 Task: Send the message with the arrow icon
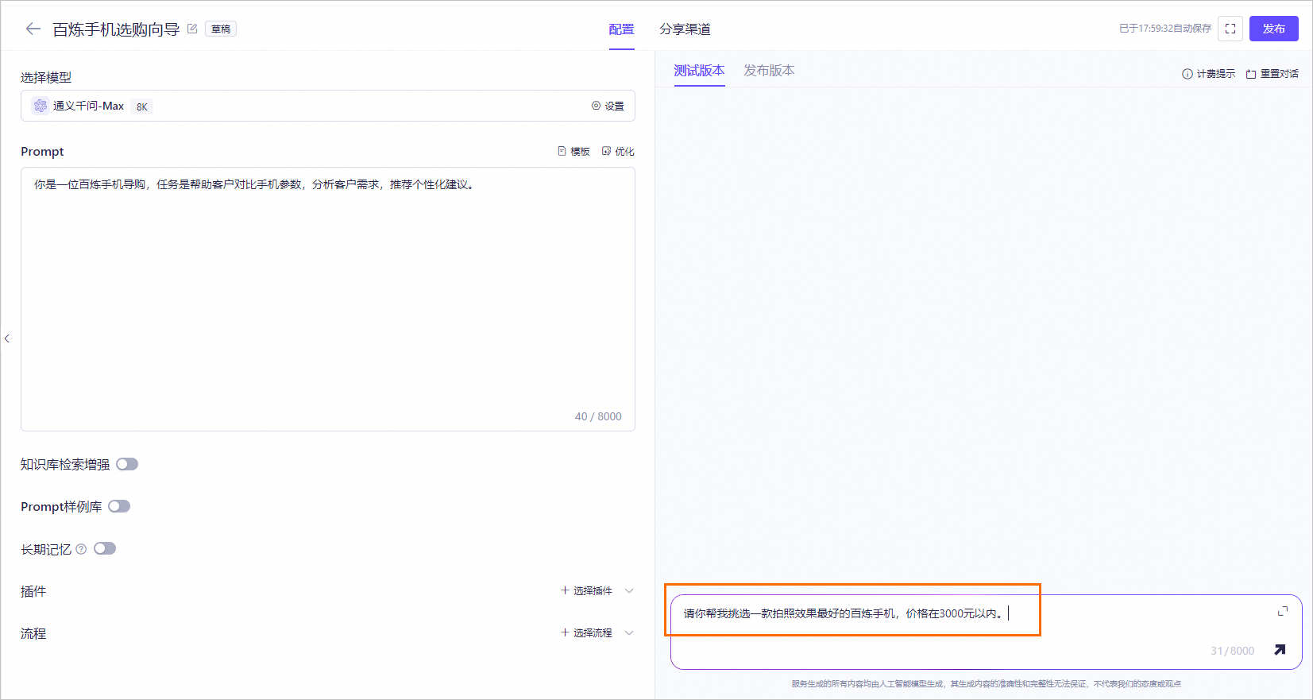[x=1280, y=650]
